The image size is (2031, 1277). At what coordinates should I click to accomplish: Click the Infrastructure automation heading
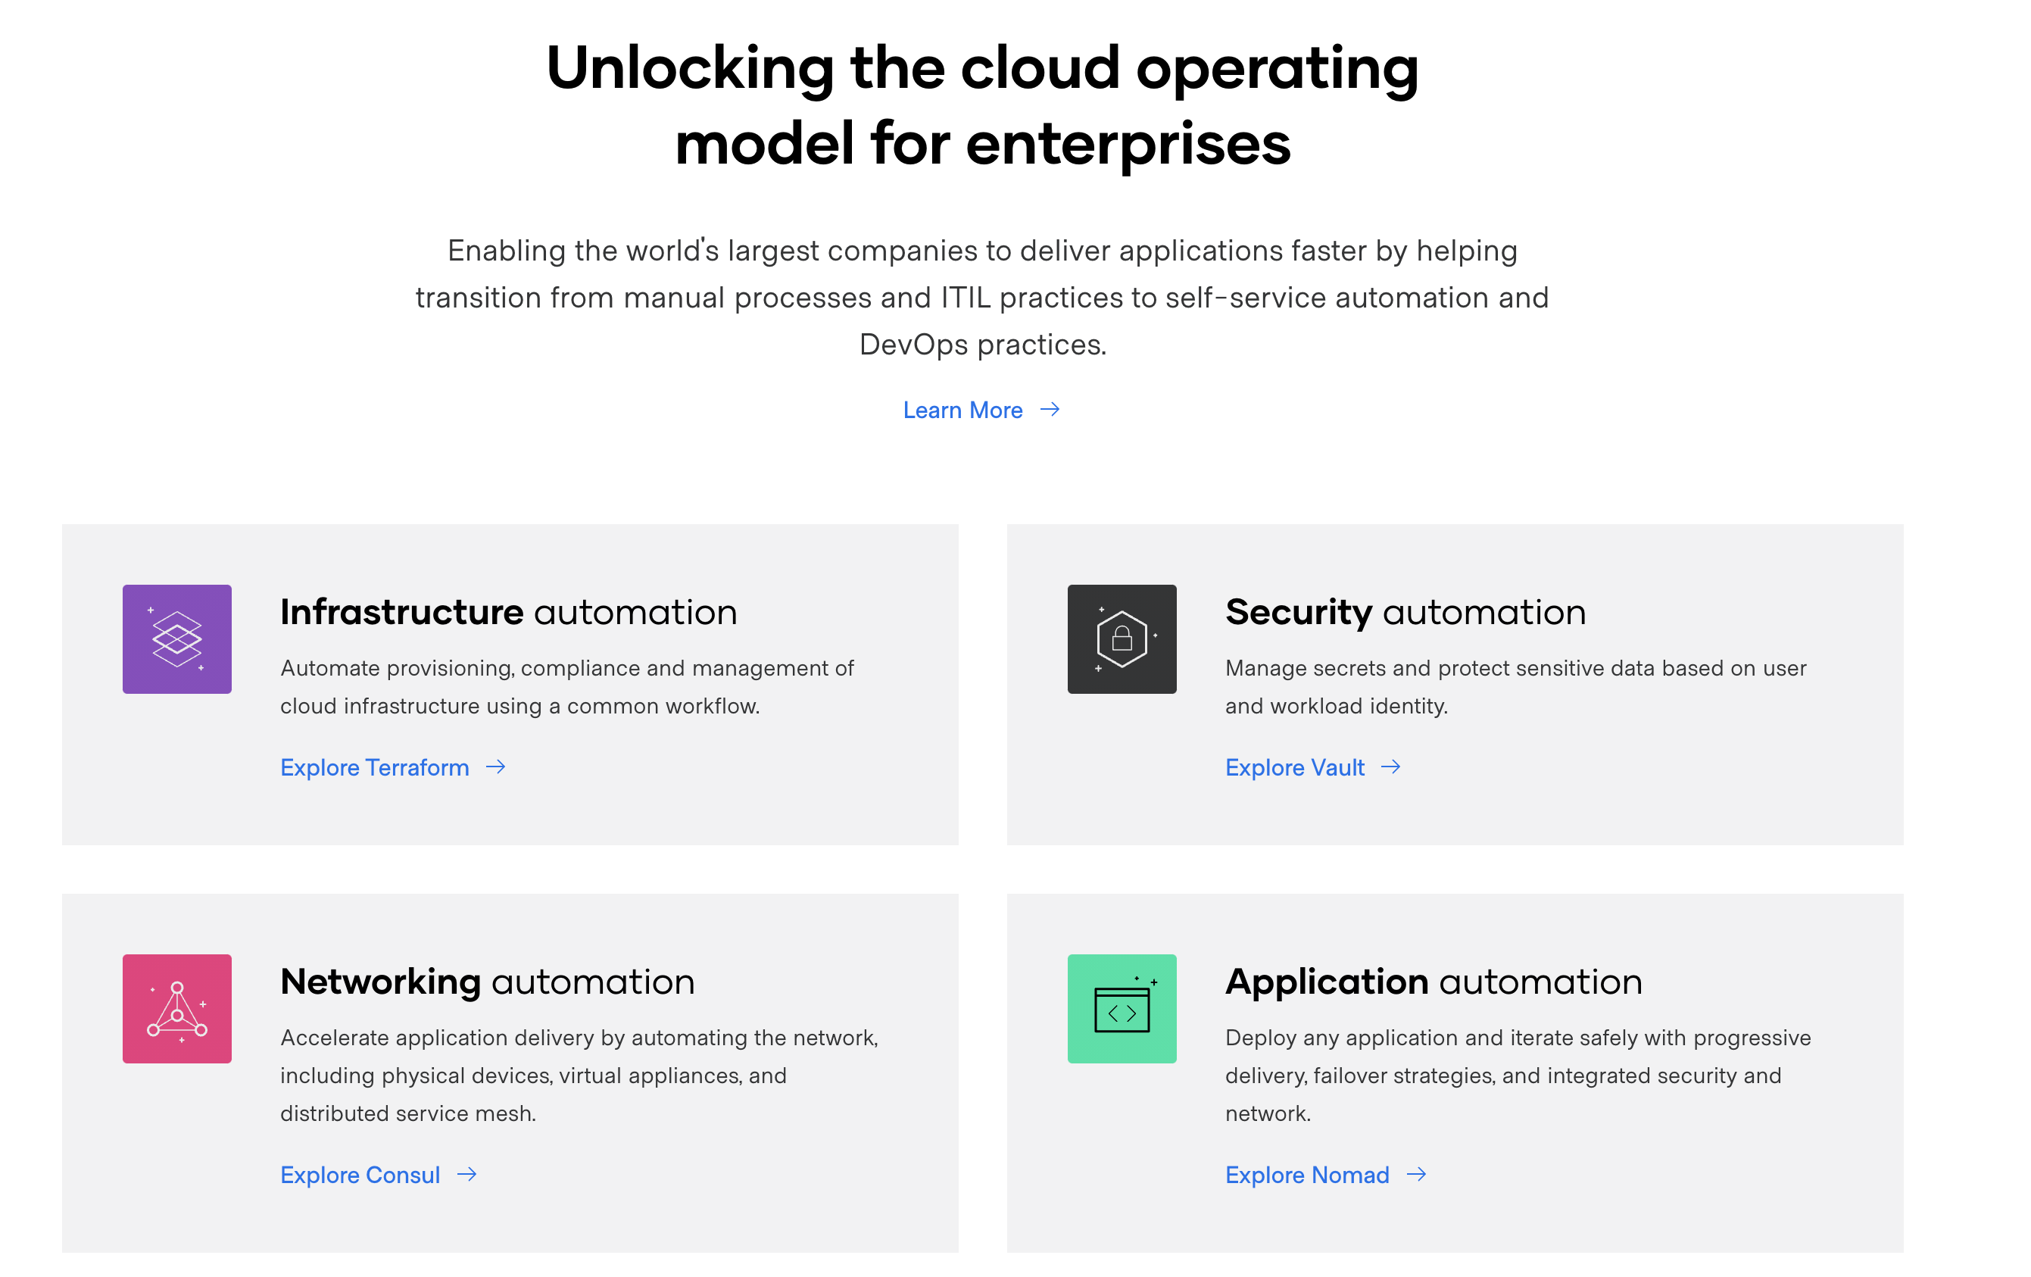(507, 611)
